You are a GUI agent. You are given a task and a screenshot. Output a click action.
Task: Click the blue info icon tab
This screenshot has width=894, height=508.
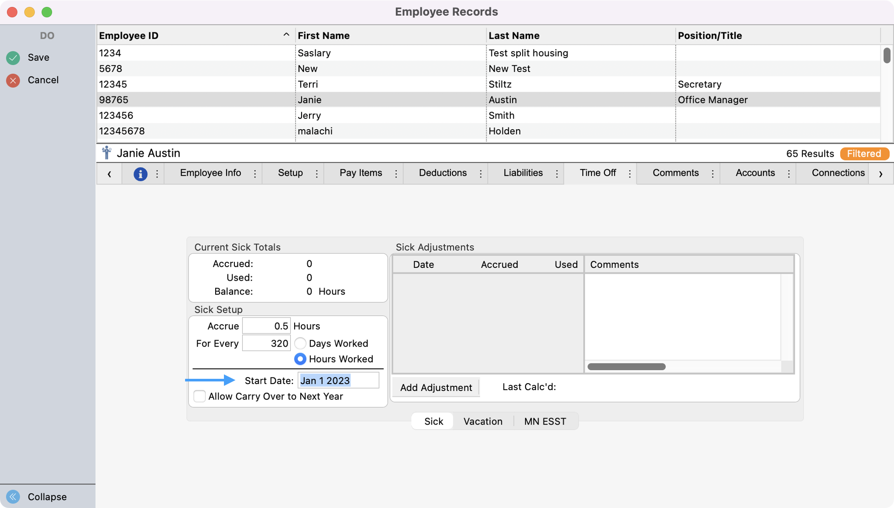(x=140, y=174)
